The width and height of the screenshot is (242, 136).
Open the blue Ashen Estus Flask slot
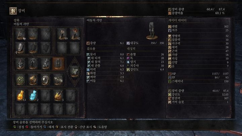[x=33, y=96]
